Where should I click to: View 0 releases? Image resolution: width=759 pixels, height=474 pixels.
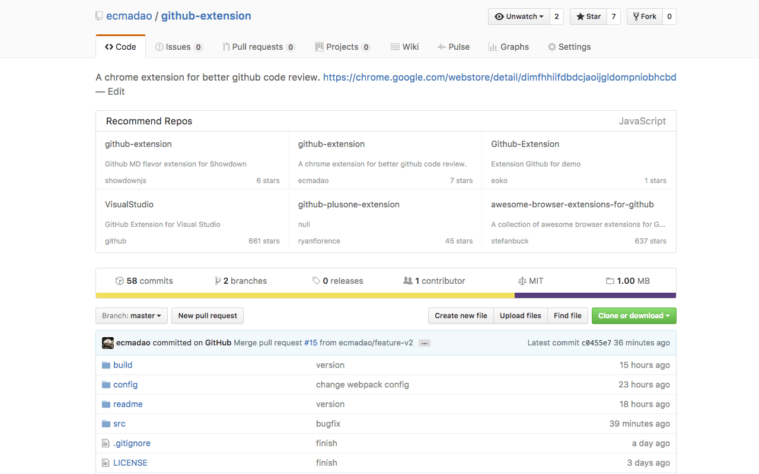pos(338,281)
